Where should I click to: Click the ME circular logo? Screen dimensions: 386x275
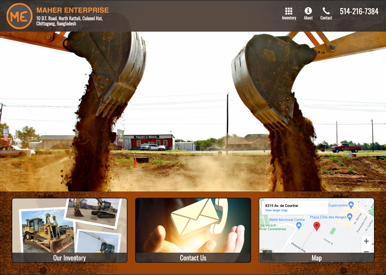[19, 16]
